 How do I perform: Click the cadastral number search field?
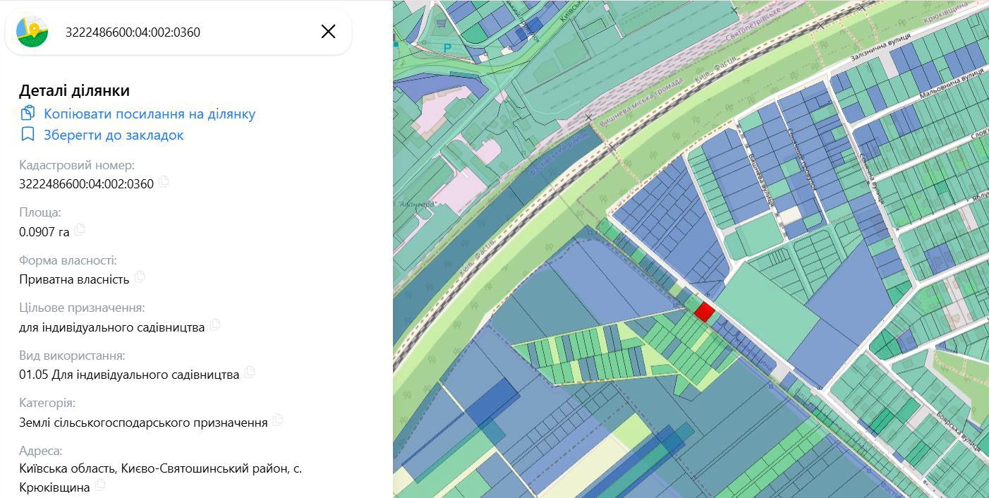(183, 32)
